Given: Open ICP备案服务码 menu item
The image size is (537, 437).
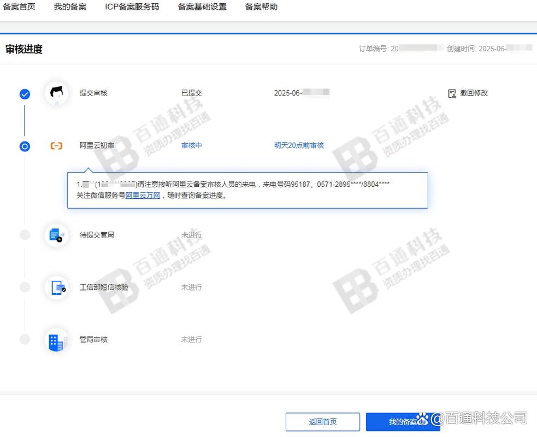Looking at the screenshot, I should pyautogui.click(x=132, y=7).
